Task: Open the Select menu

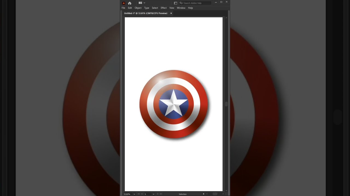Action: (x=155, y=8)
